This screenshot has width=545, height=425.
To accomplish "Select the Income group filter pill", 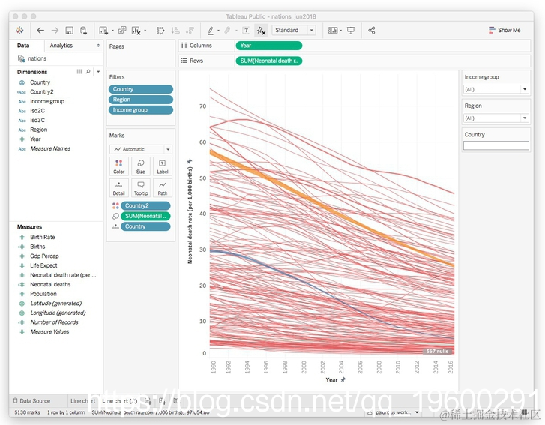I will pyautogui.click(x=141, y=110).
